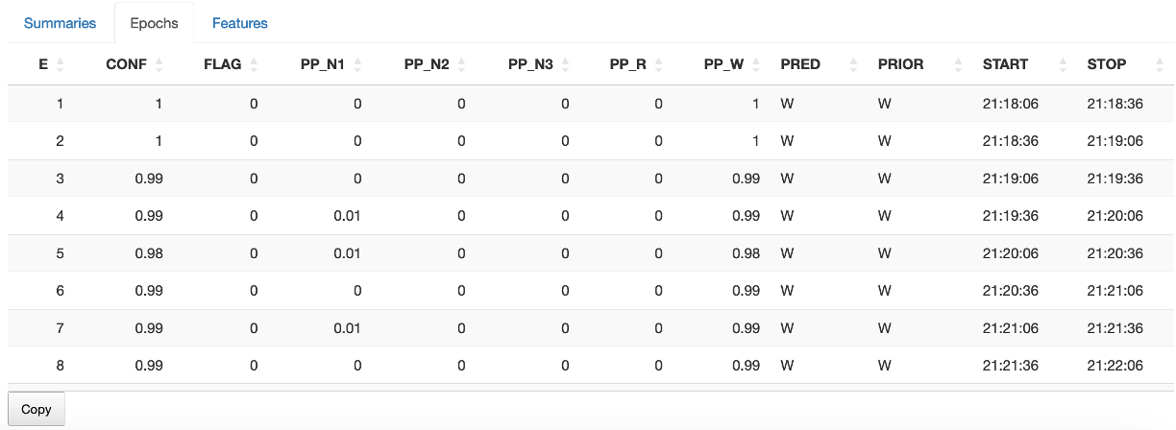Screen dimensions: 1176x430
Task: Click STOP column sort icon
Action: pos(1161,64)
